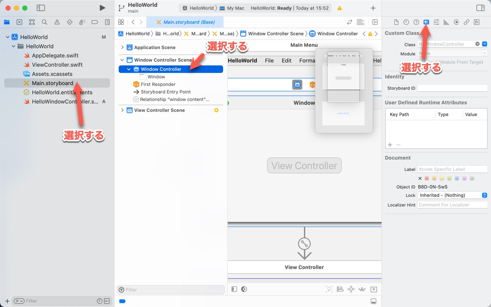Click the Storyboard ID field
This screenshot has width=491, height=307.
tap(452, 88)
